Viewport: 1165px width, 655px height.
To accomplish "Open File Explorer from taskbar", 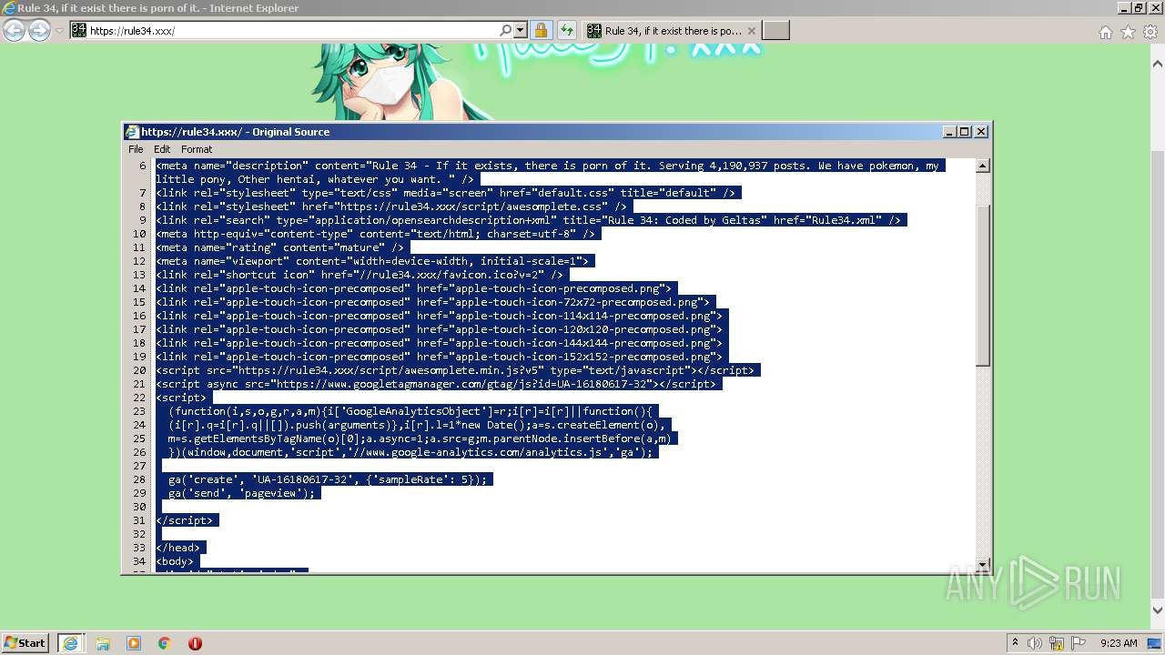I will 103,643.
